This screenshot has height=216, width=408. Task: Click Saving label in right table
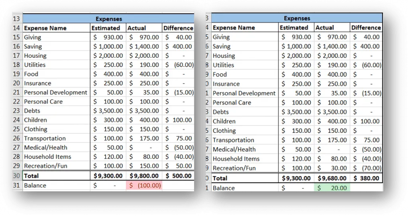[x=222, y=46]
